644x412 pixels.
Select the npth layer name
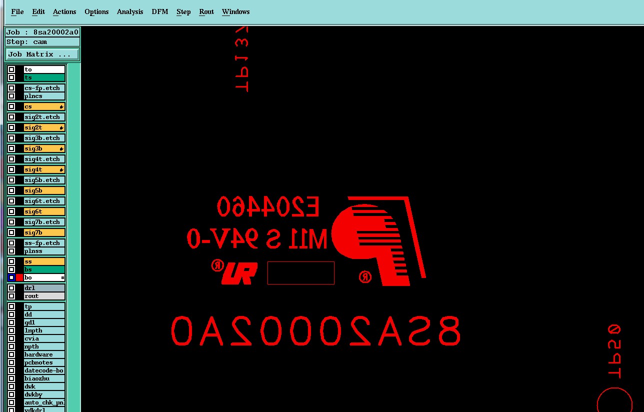point(44,346)
